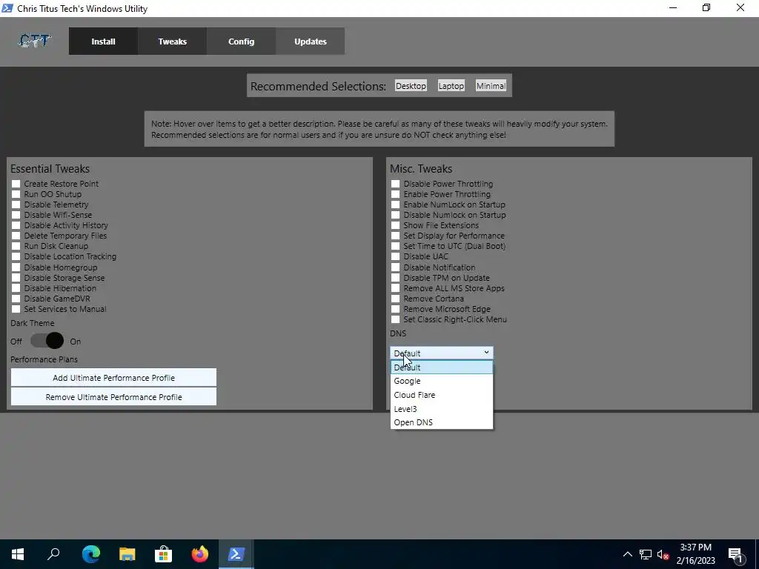Check Set Display for Performance
The width and height of the screenshot is (759, 569).
pos(396,236)
